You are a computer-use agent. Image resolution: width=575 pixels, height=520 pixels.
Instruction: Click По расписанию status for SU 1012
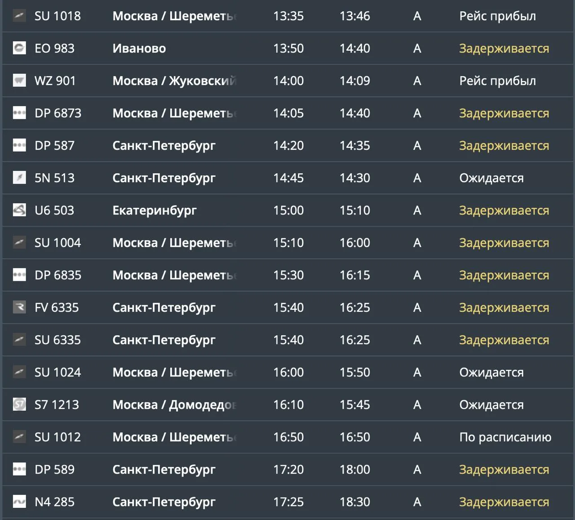tap(505, 437)
